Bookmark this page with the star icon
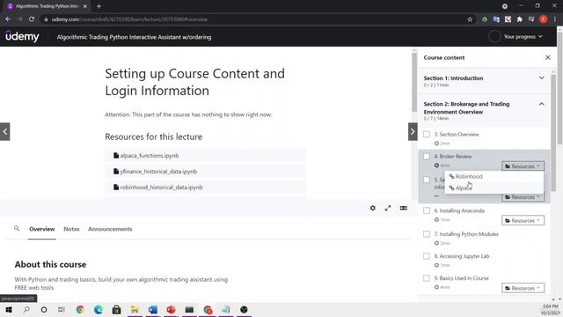This screenshot has width=563, height=317. pos(470,19)
